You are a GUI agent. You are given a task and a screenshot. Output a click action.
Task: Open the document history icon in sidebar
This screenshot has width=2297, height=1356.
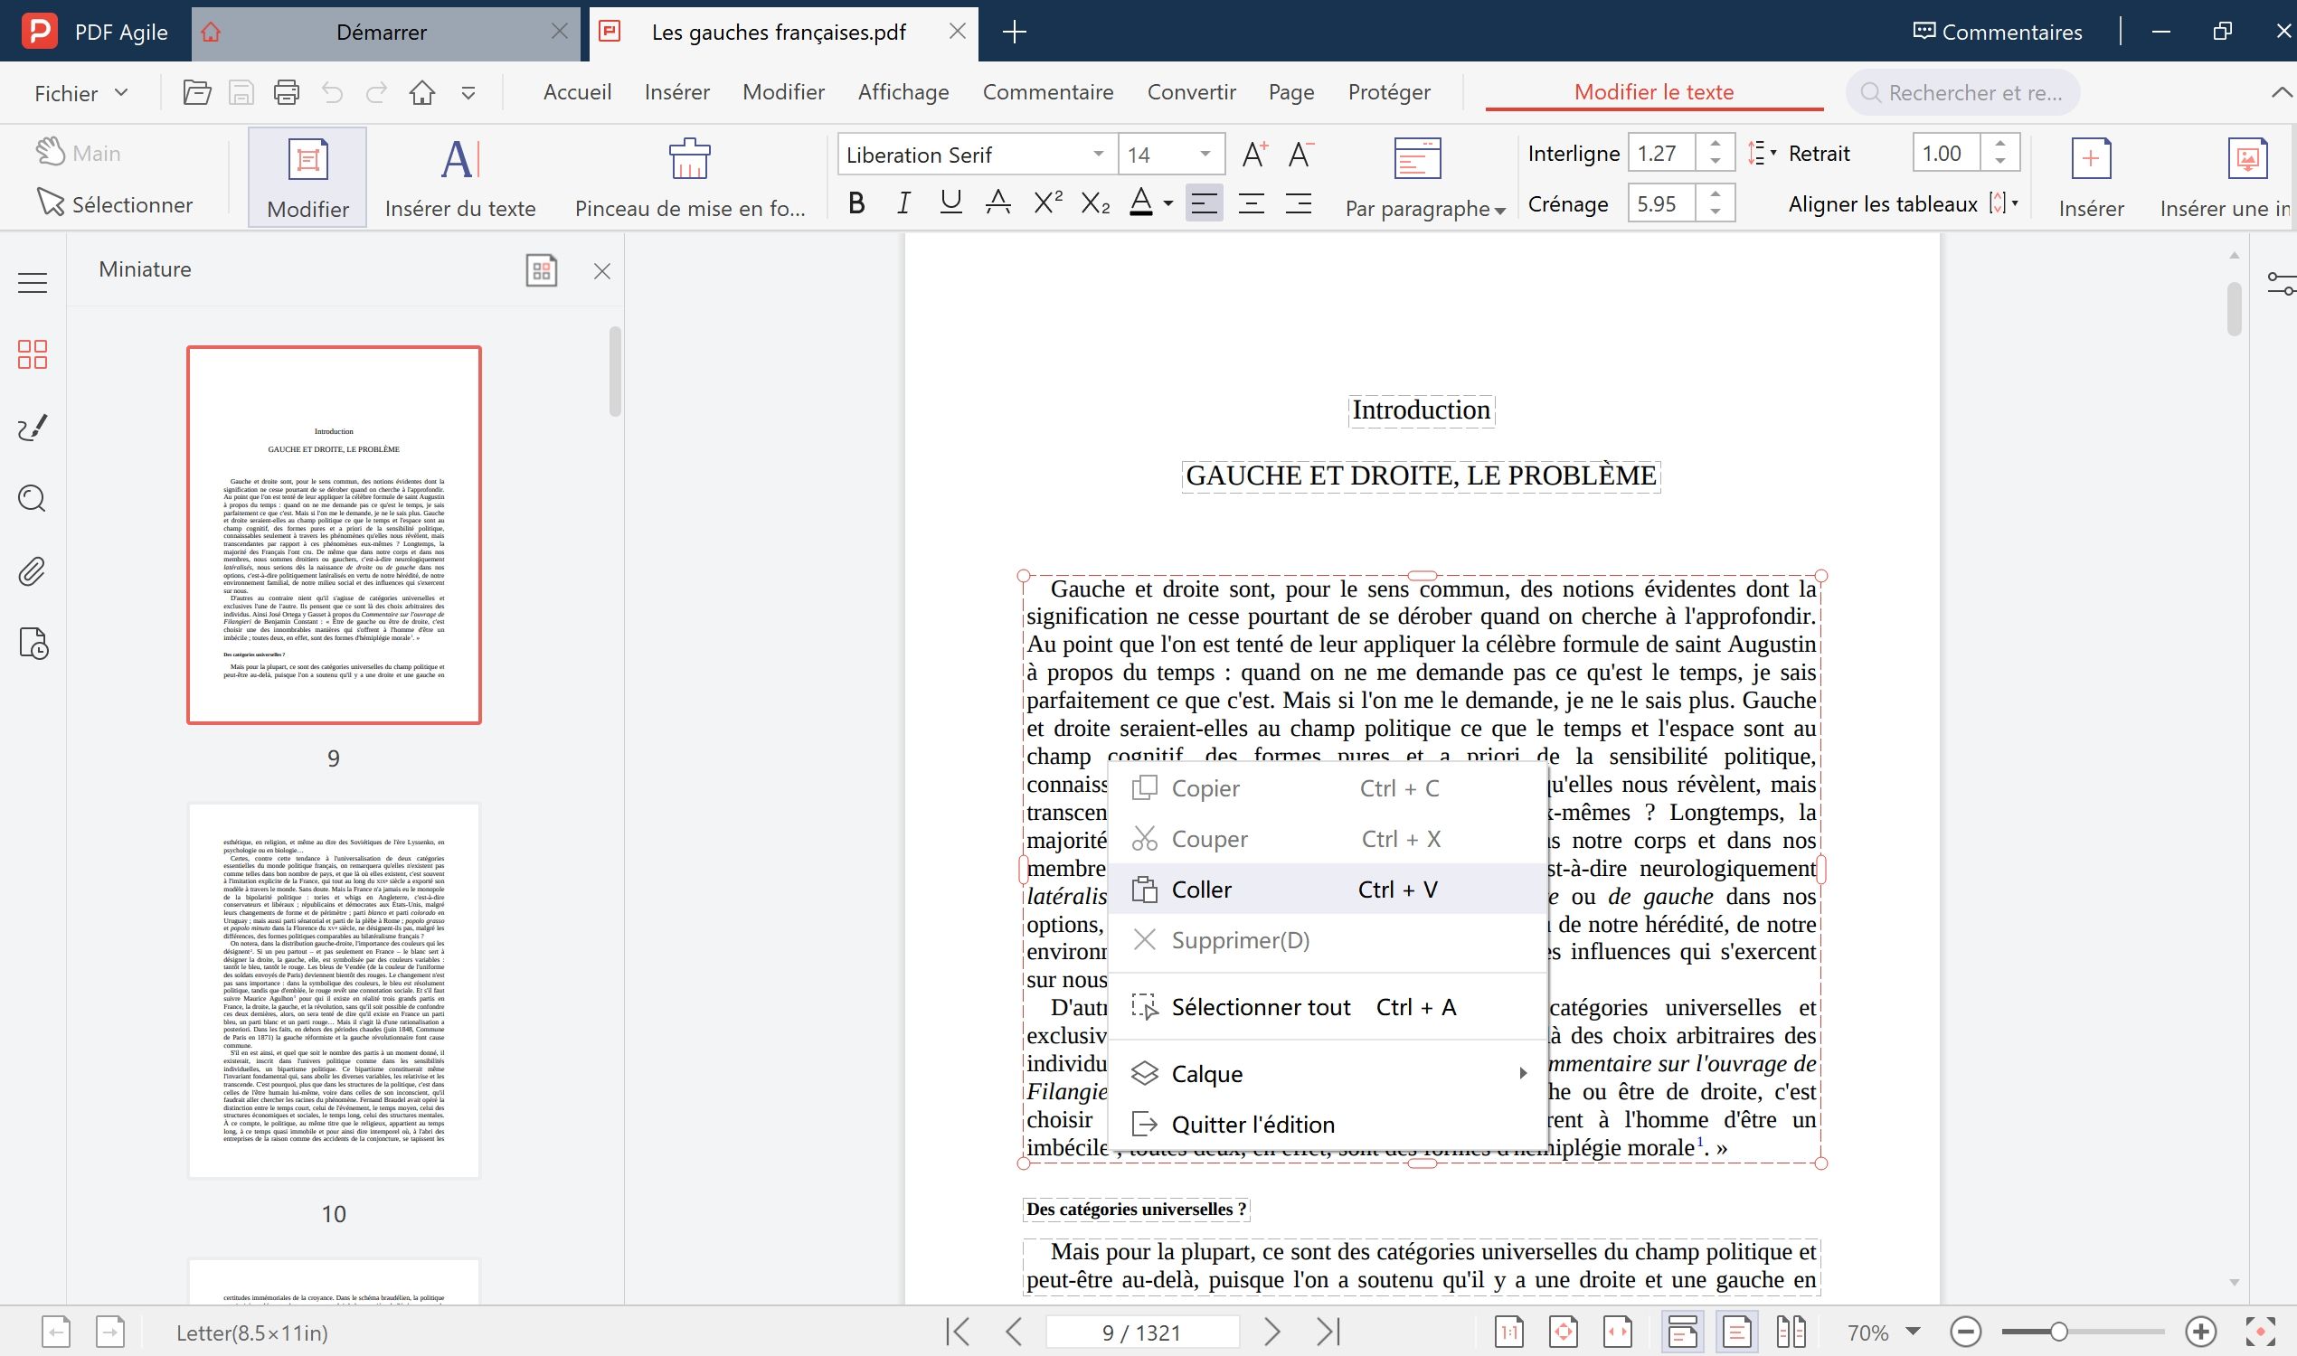33,644
